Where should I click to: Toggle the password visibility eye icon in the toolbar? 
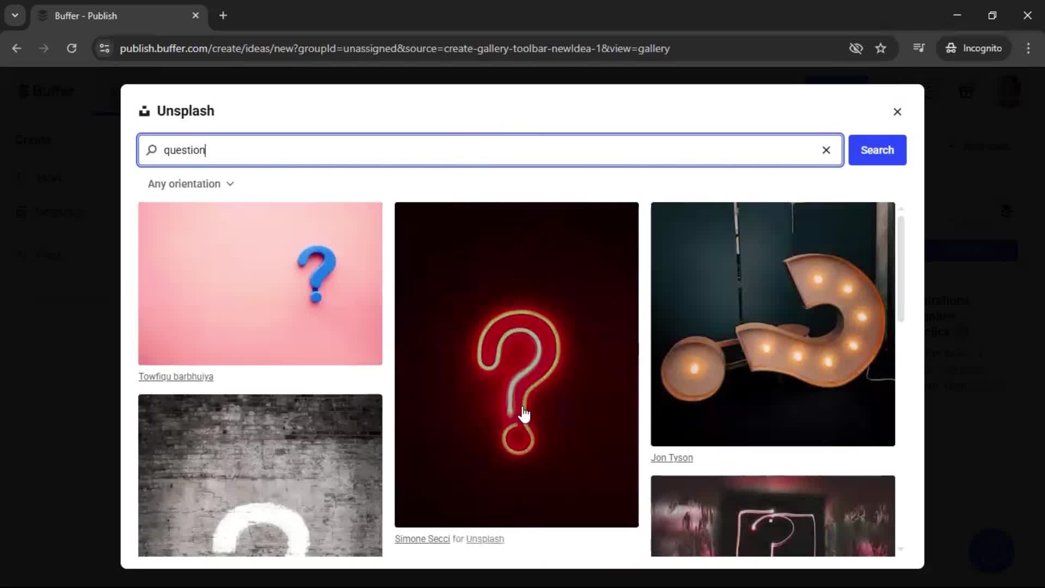point(856,48)
